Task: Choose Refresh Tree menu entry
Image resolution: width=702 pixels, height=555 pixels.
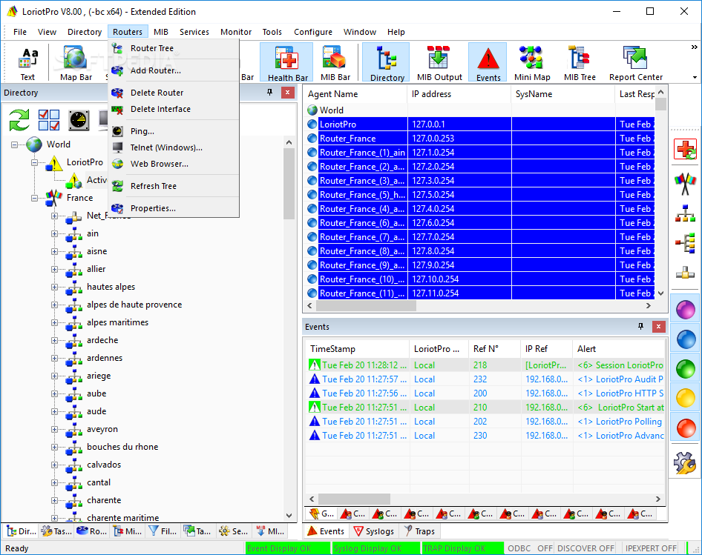Action: point(174,186)
